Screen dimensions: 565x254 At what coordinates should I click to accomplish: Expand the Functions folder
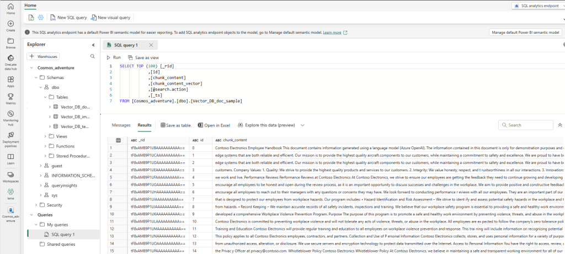coord(45,146)
